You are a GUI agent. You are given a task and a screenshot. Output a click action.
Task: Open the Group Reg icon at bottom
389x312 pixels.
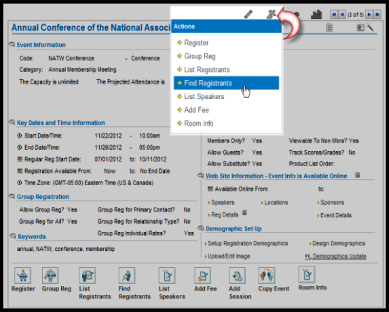coord(50,275)
